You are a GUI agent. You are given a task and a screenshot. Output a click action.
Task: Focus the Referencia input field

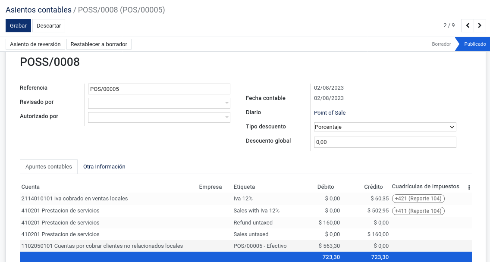[159, 89]
